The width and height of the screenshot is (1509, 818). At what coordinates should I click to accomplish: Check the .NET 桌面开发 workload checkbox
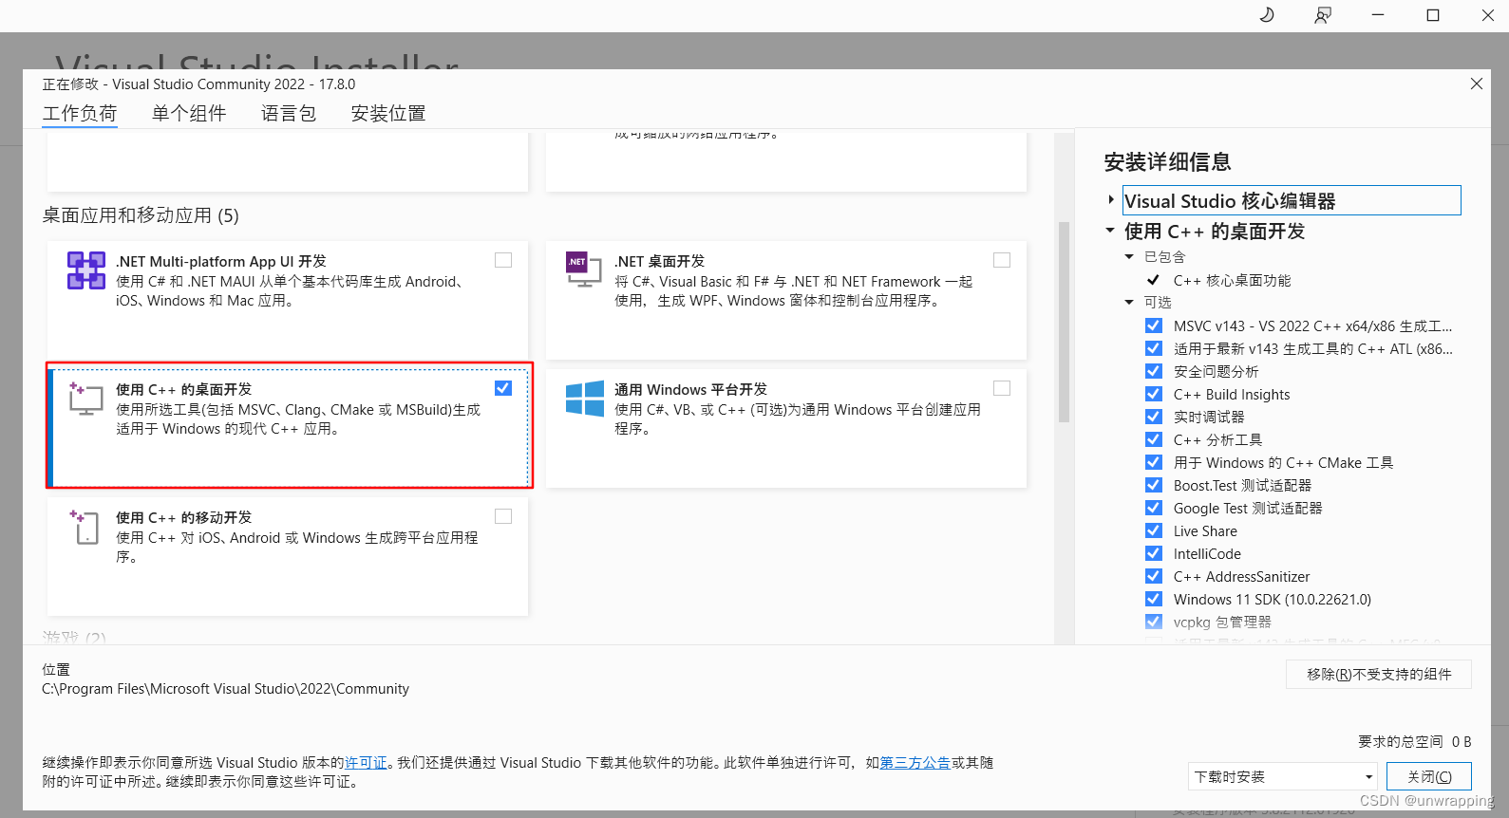coord(1002,260)
